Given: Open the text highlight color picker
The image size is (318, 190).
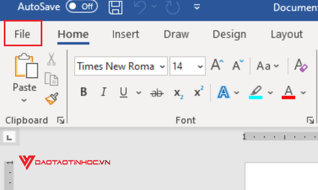Looking at the screenshot, I should click(x=270, y=92).
